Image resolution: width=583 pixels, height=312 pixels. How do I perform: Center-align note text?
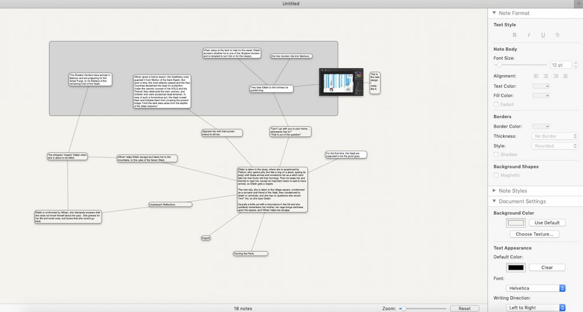546,76
